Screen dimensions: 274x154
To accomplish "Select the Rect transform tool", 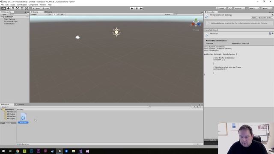I will click(22, 9).
